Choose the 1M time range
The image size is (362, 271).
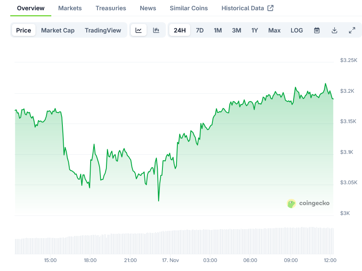pos(218,30)
